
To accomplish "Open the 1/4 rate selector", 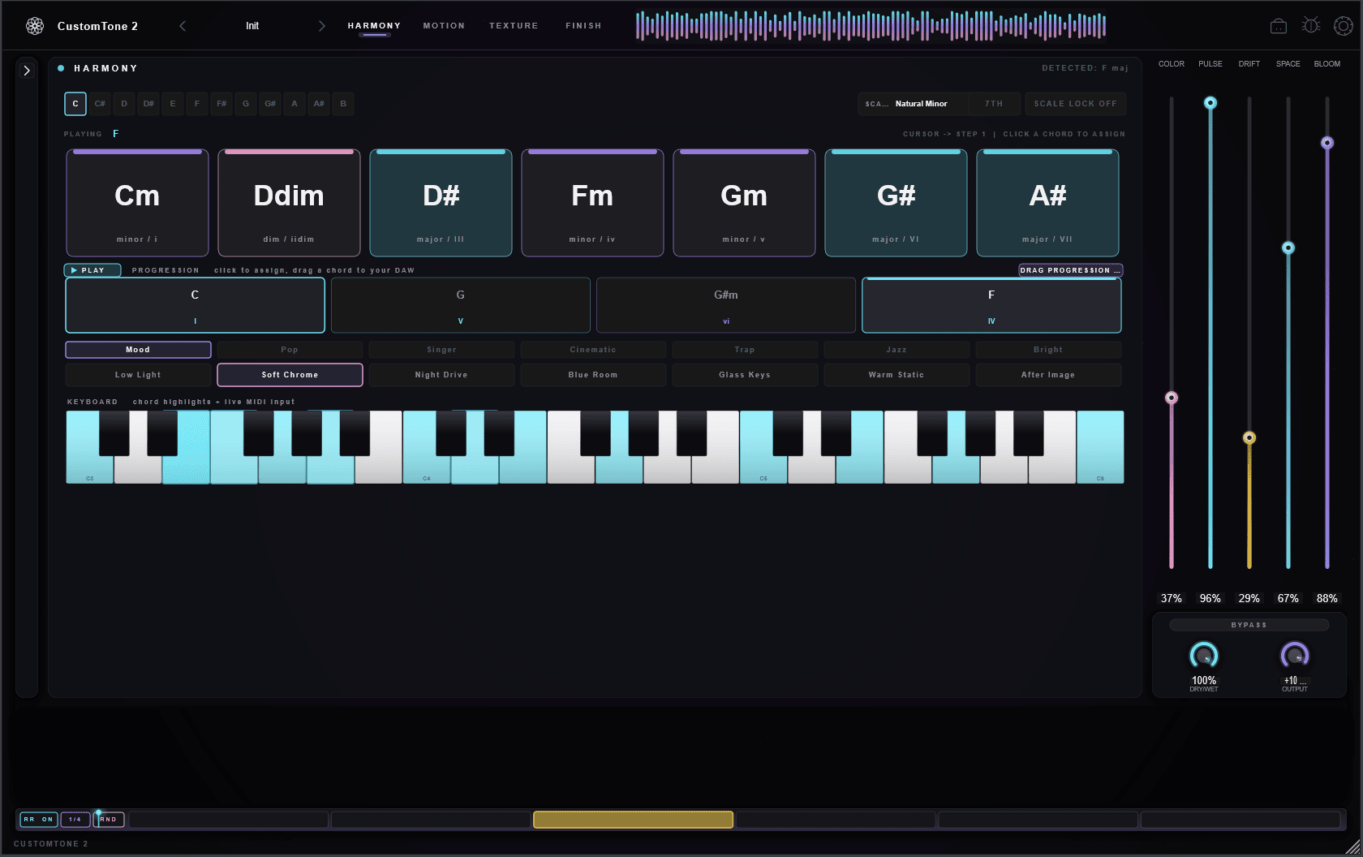I will click(75, 820).
